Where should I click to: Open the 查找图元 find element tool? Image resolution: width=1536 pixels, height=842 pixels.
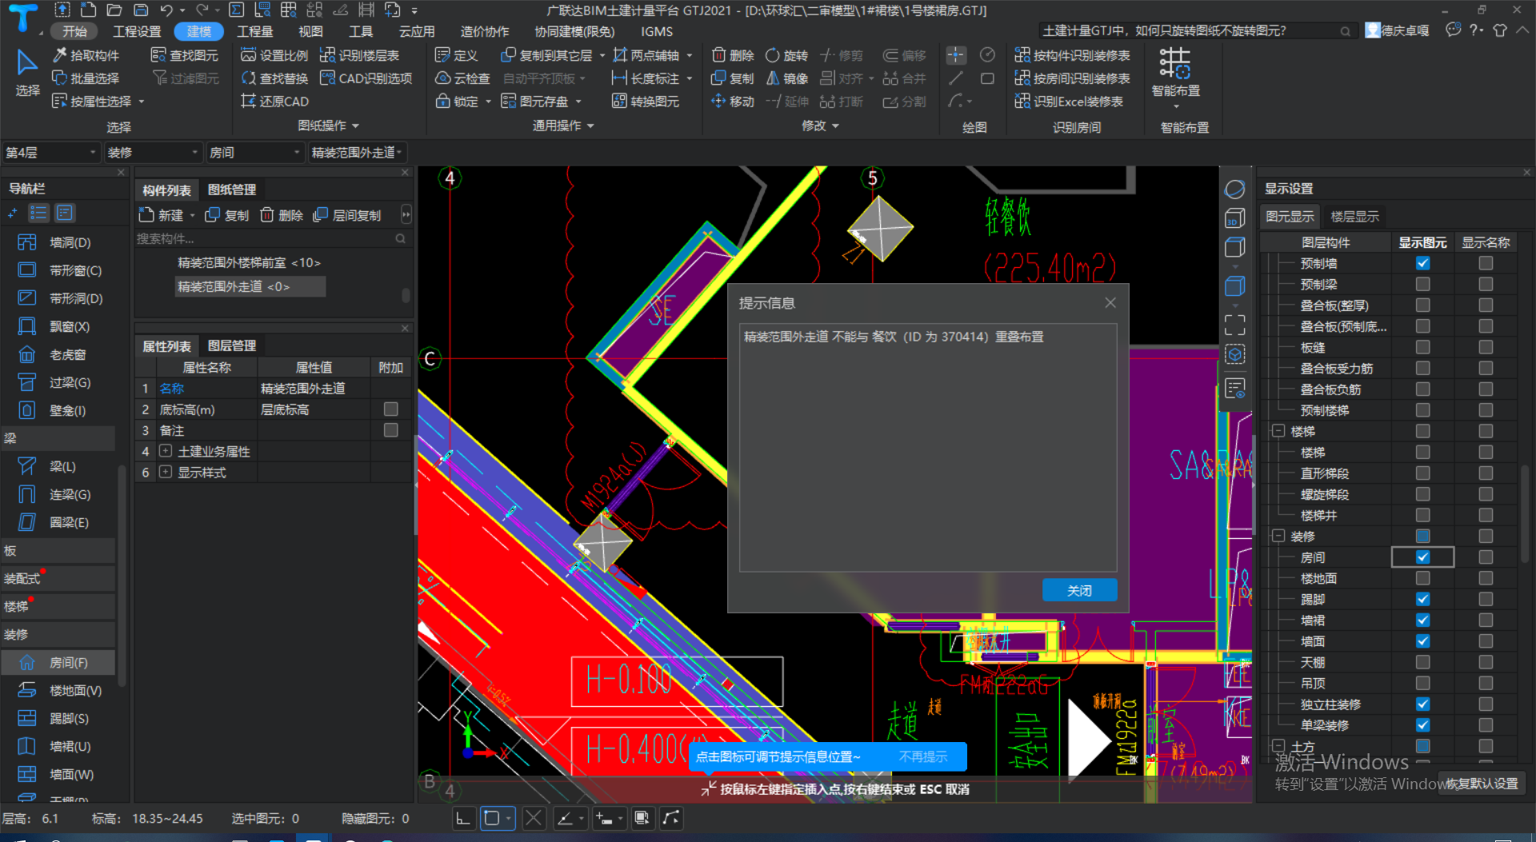click(x=185, y=55)
